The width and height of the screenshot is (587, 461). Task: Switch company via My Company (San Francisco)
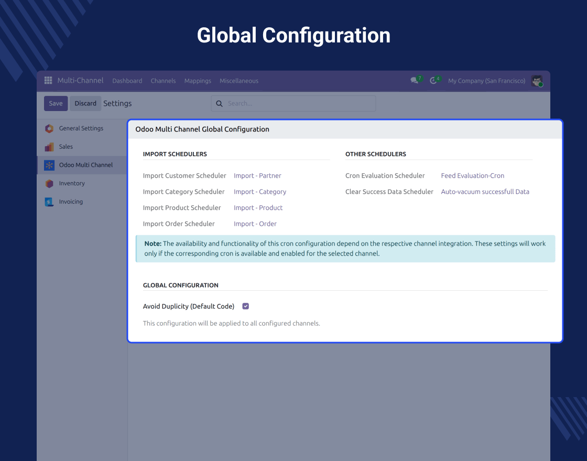[x=487, y=81]
